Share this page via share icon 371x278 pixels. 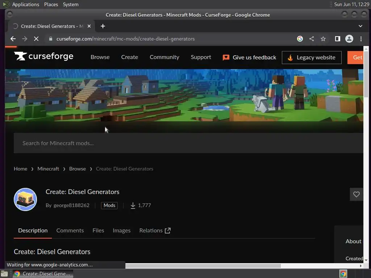312,39
